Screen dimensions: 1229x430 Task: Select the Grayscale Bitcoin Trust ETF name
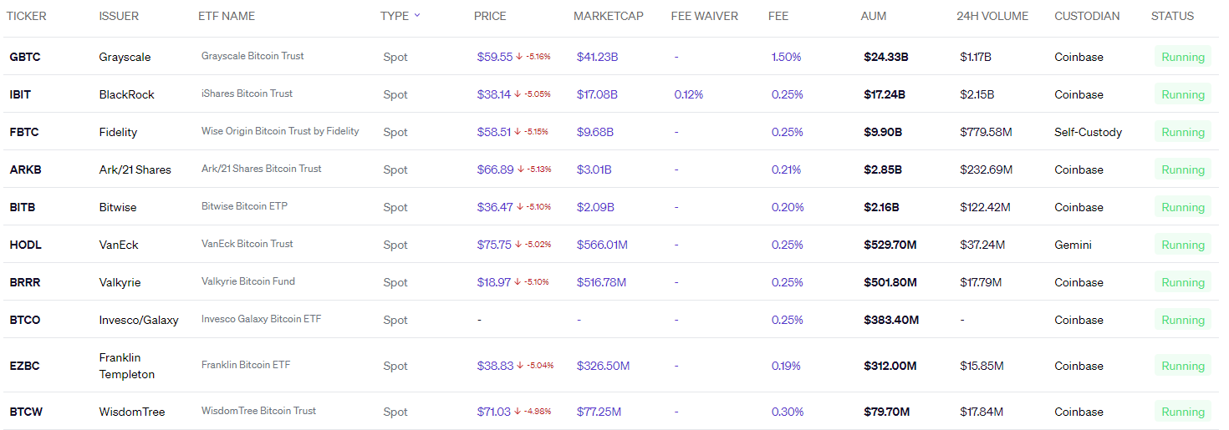tap(252, 56)
